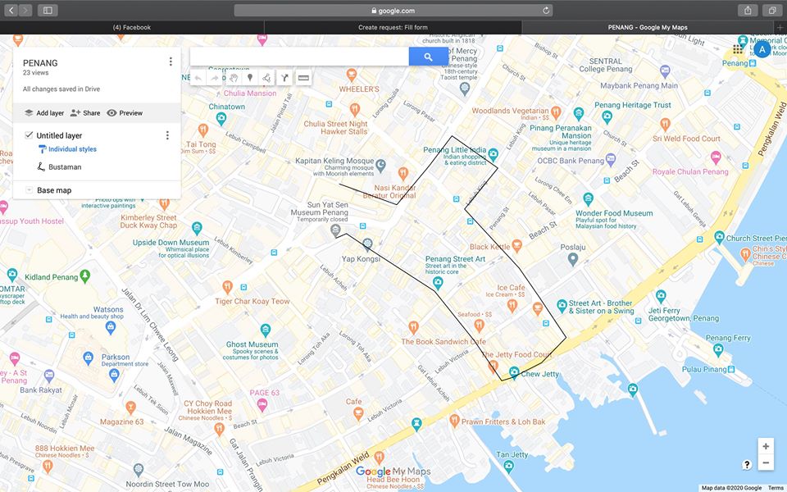
Task: Select the WHEELER'S restaurant marker
Action: click(x=352, y=75)
